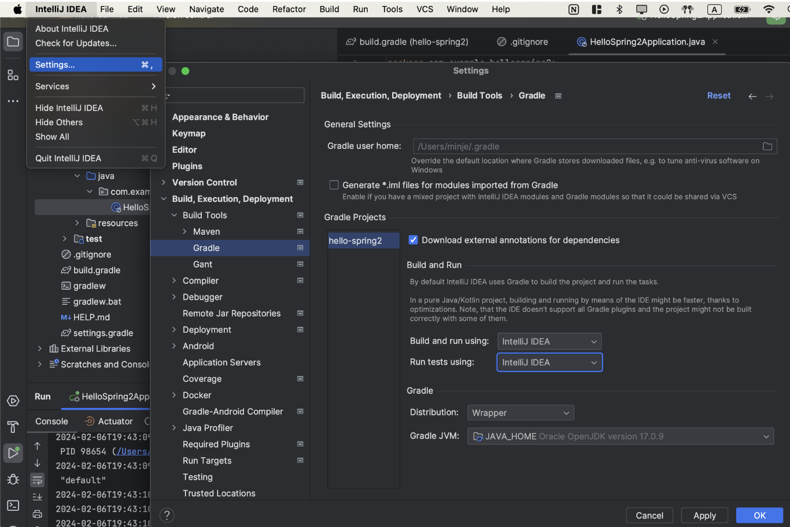
Task: Go back in settings navigation history
Action: (752, 97)
